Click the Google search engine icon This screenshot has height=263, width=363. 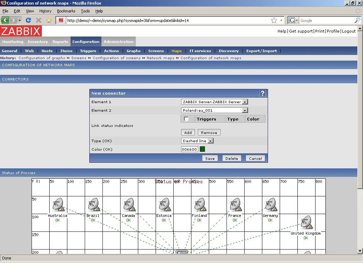292,20
